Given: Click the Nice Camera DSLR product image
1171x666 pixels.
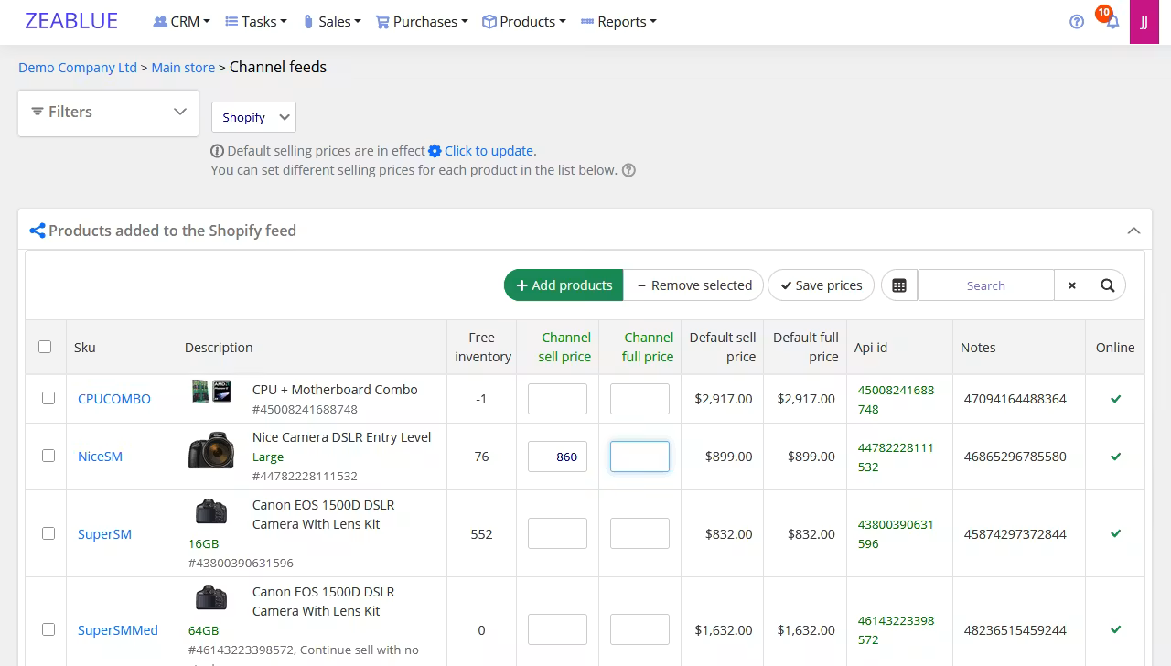Looking at the screenshot, I should (211, 451).
